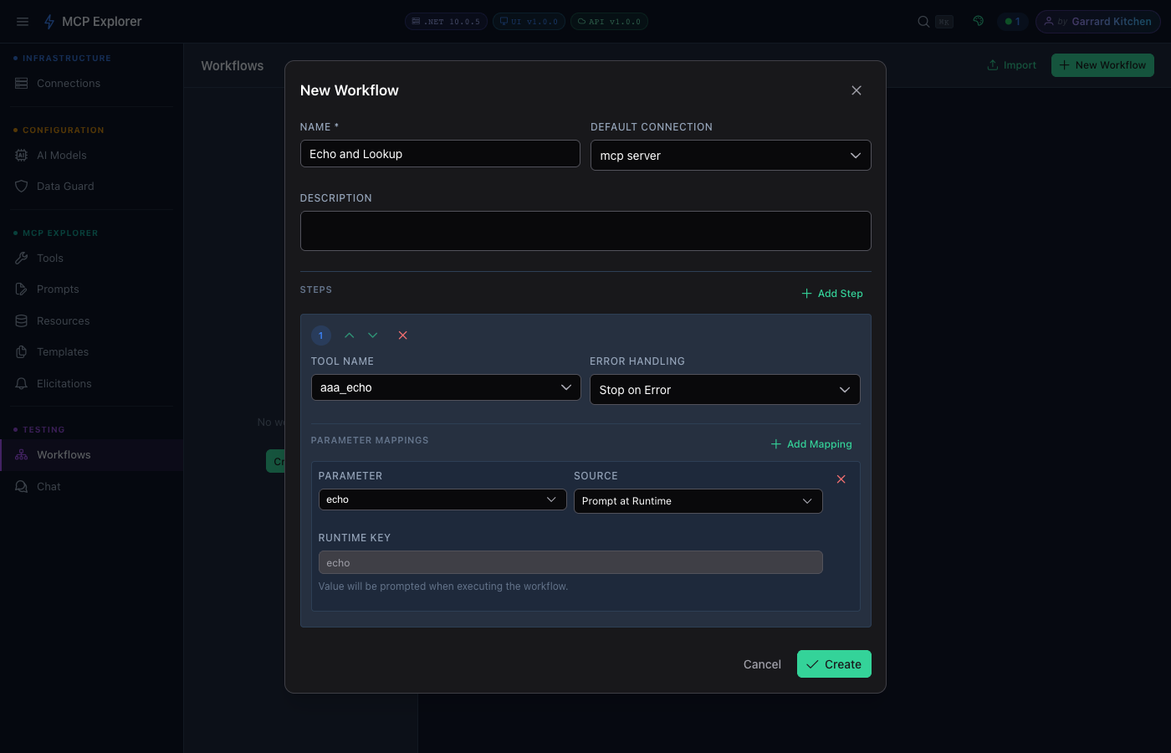Open the Chat testing panel
The height and width of the screenshot is (753, 1171).
click(x=48, y=486)
